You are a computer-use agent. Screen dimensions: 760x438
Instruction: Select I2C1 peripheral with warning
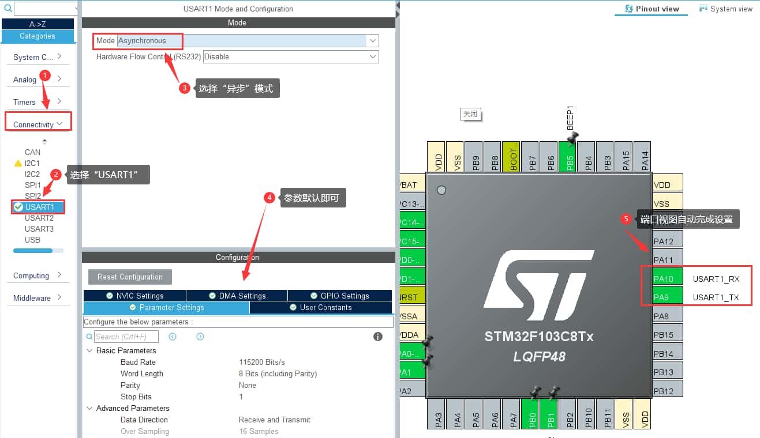(32, 163)
